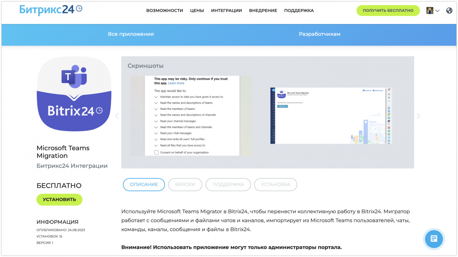
Task: Click the Опубликовано: 24.08.2023 line
Action: coord(61,230)
